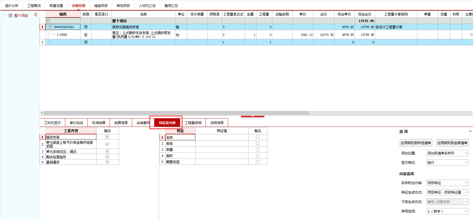Click the 整个项目 tree node icon

tap(11, 16)
